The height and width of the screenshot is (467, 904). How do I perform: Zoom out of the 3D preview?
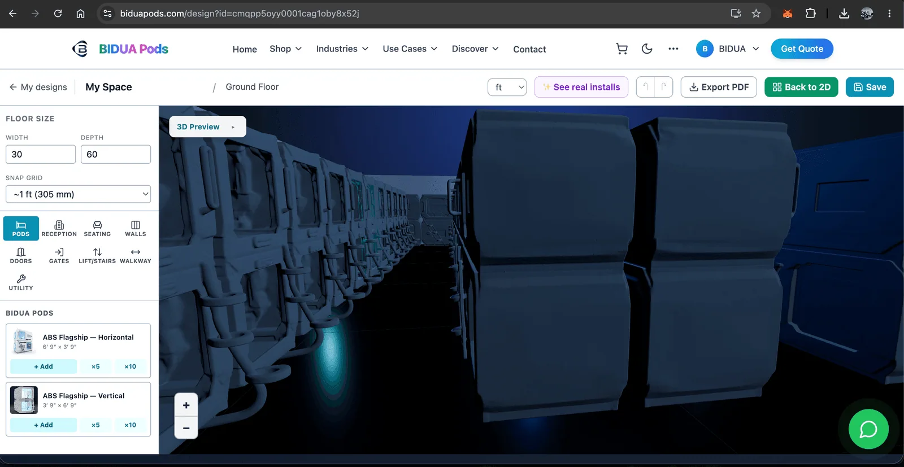tap(186, 427)
